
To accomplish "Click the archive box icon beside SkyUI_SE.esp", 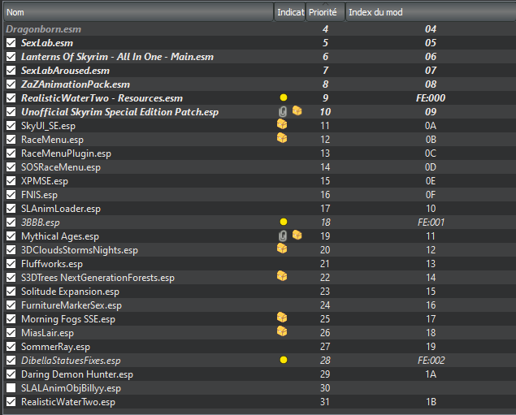I will [282, 124].
